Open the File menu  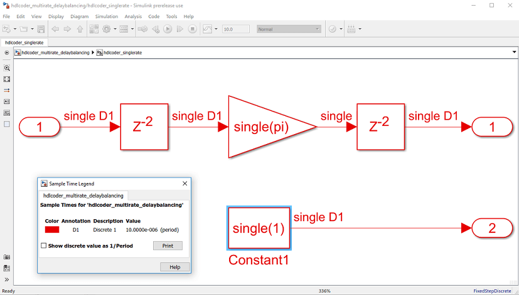coord(6,16)
